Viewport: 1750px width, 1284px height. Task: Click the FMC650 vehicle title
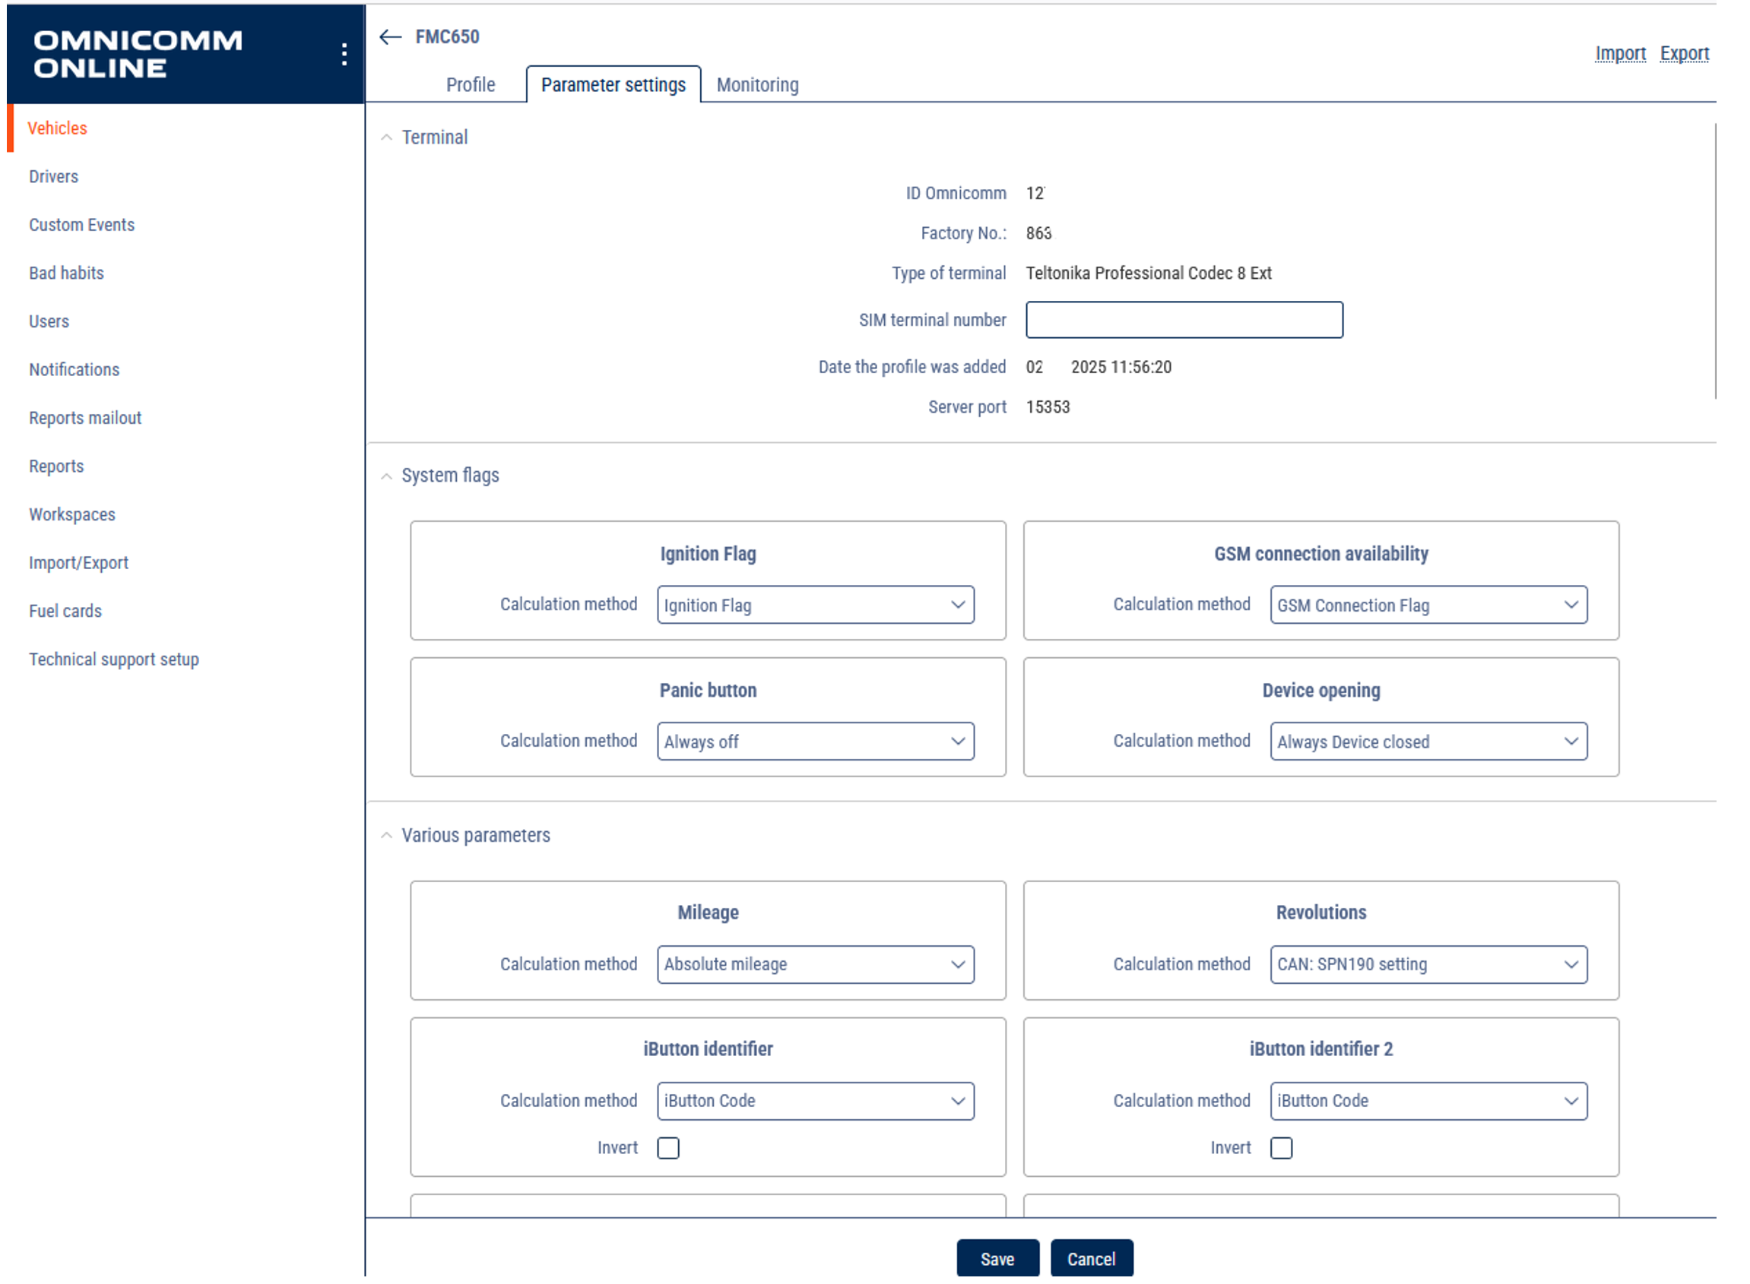coord(447,36)
